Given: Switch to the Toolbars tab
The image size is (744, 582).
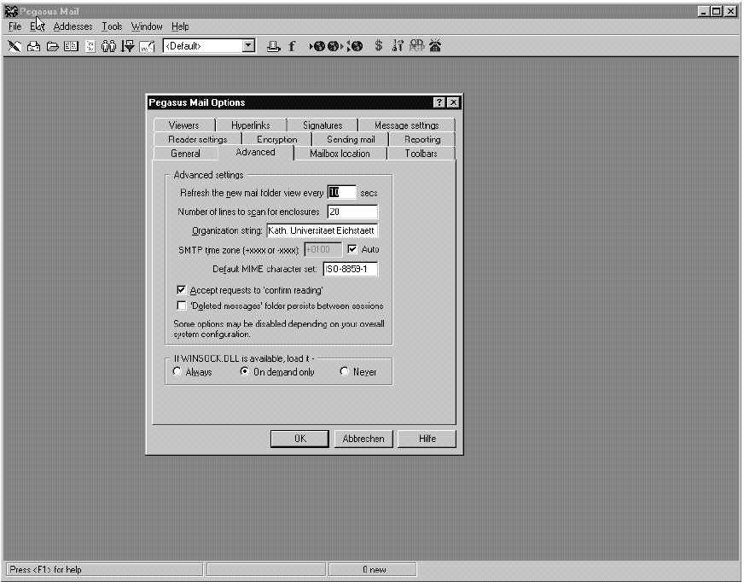Looking at the screenshot, I should (x=421, y=154).
